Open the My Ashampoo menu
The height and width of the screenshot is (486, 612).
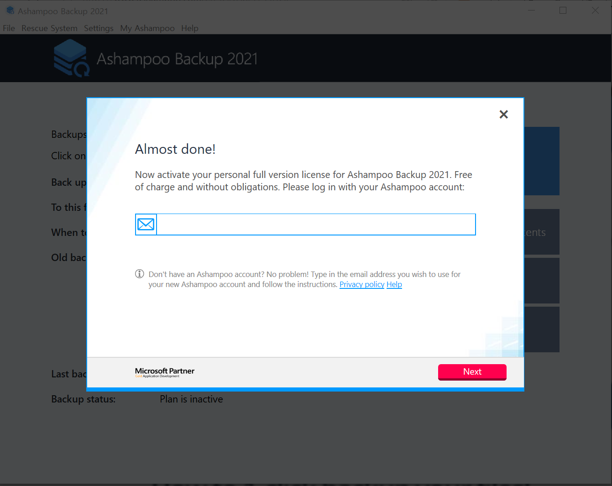click(x=147, y=28)
